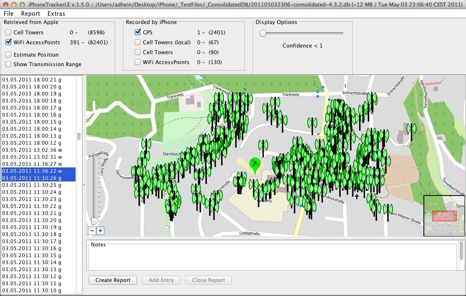466x296 pixels.
Task: Enable the Estimate Position checkbox
Action: [x=8, y=55]
